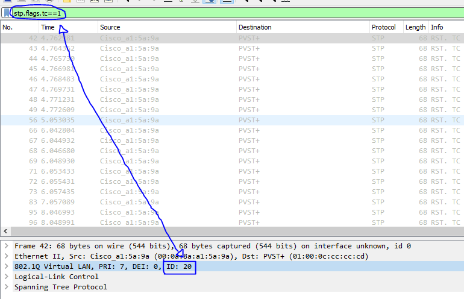This screenshot has width=464, height=299.
Task: Select the Logical-Link Control line
Action: point(238,277)
